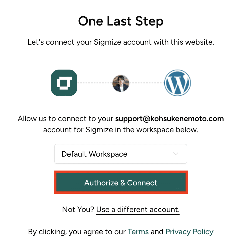
Task: Click the "Allow us to connect to your" text
Action: tap(66, 119)
